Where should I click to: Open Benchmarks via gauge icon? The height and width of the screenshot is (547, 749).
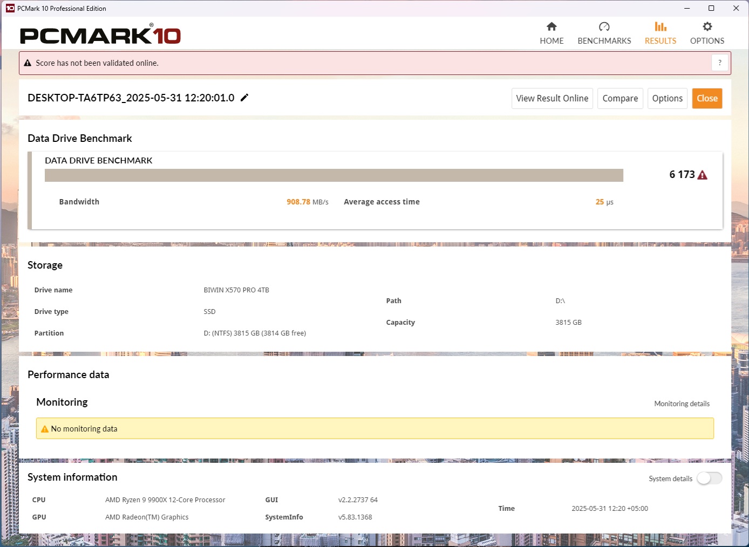coord(604,27)
